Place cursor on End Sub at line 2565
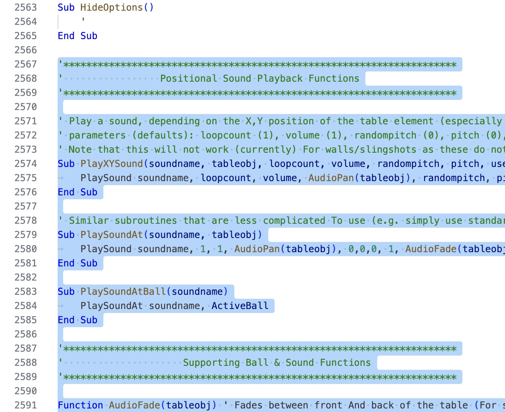Image resolution: width=505 pixels, height=412 pixels. pyautogui.click(x=77, y=36)
